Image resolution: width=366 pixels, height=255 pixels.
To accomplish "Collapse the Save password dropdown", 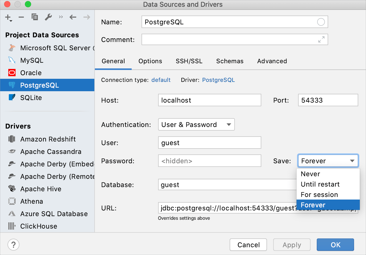I will [328, 161].
